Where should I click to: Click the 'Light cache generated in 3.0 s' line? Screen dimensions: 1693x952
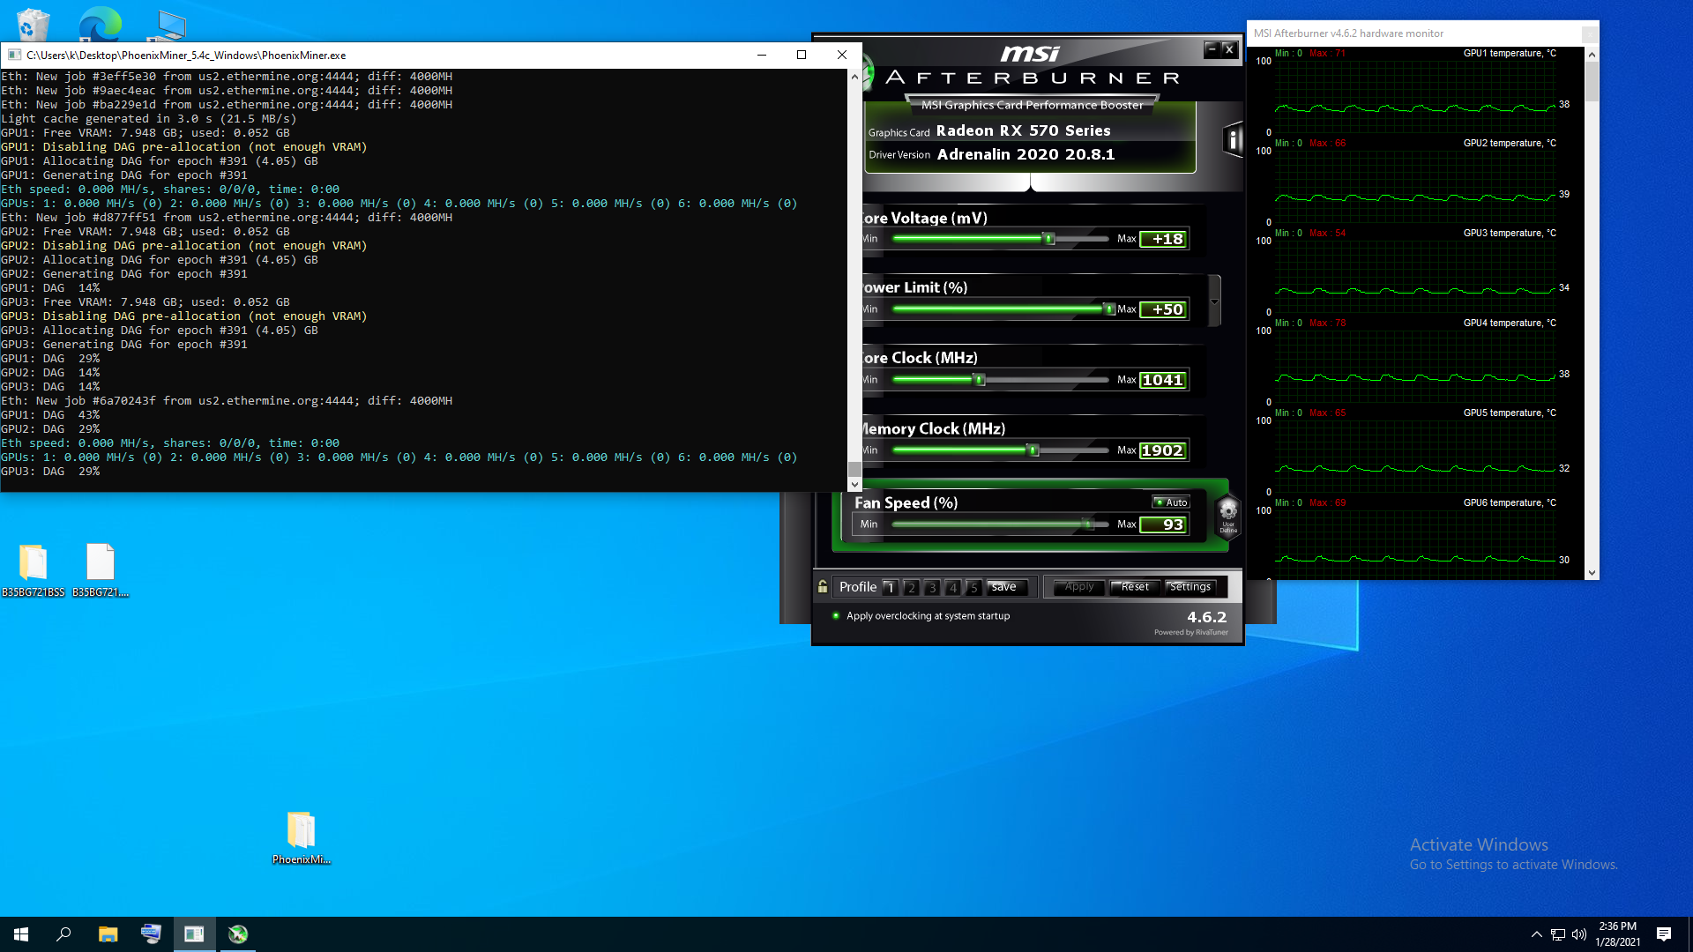pyautogui.click(x=149, y=119)
